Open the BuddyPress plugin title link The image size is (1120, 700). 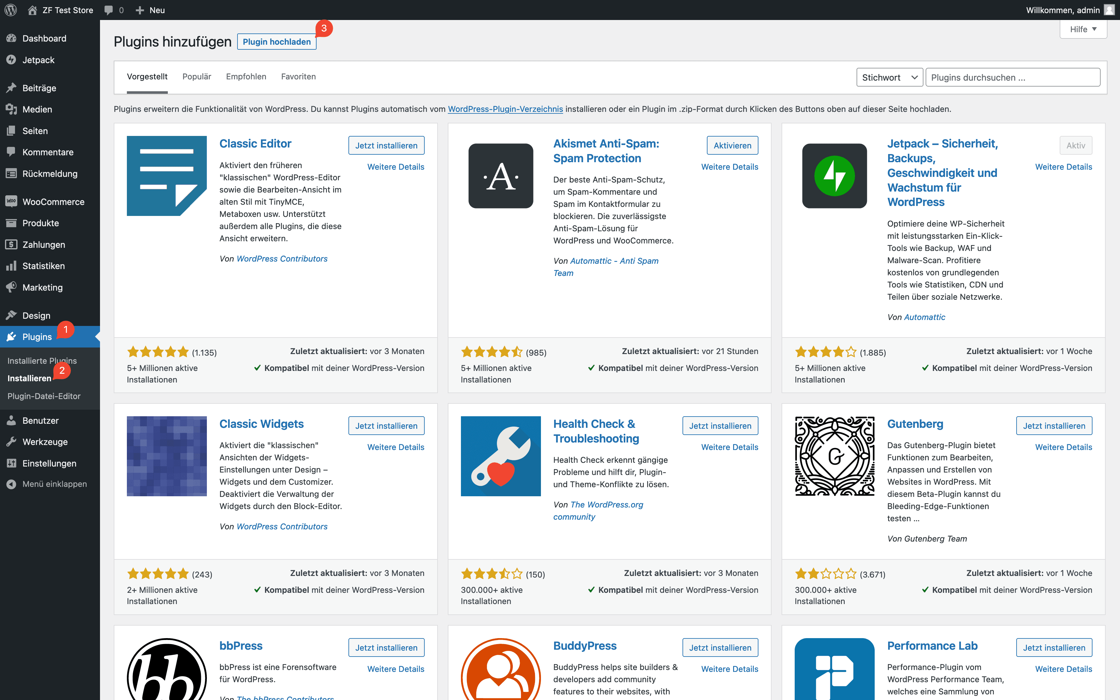[585, 646]
